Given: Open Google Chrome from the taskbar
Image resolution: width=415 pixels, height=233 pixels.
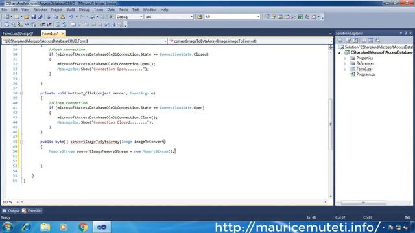Looking at the screenshot, I should click(x=83, y=227).
